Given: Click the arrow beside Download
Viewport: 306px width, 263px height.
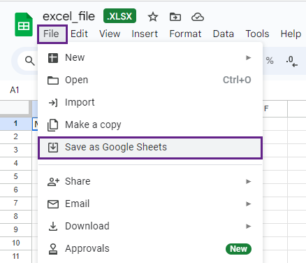Looking at the screenshot, I should tap(249, 226).
